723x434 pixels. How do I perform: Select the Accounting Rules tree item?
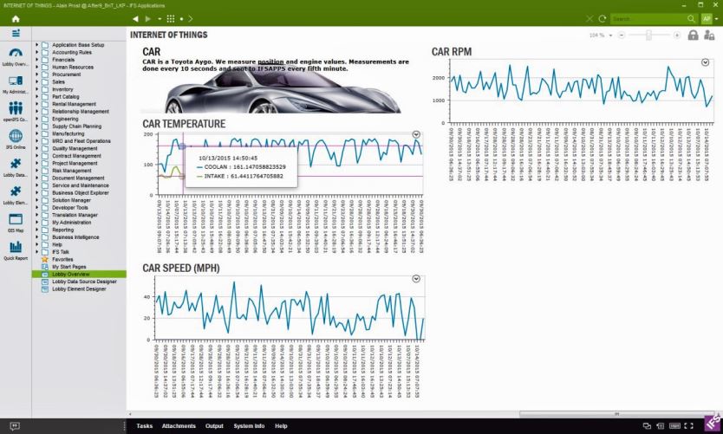tap(71, 52)
